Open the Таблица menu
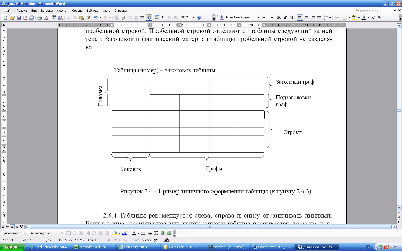This screenshot has width=402, height=251. (x=92, y=11)
